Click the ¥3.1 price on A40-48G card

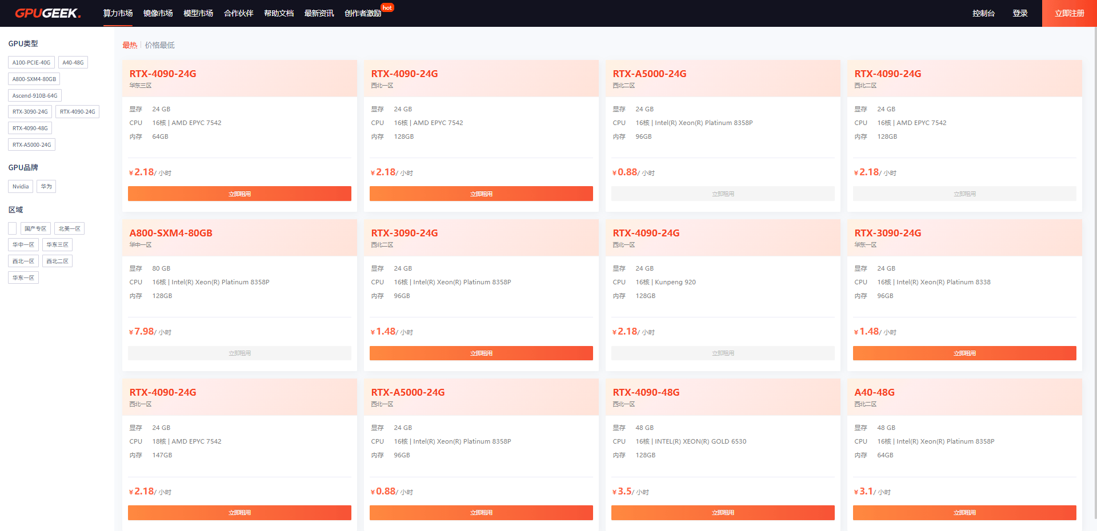(x=864, y=491)
